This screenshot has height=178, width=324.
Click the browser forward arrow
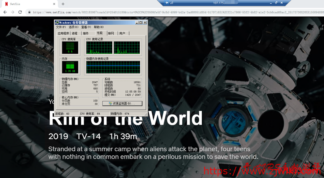pos(13,12)
